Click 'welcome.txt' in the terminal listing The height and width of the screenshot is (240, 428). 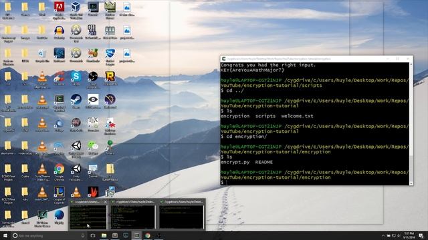[297, 116]
